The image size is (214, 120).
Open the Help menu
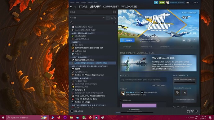96,2
